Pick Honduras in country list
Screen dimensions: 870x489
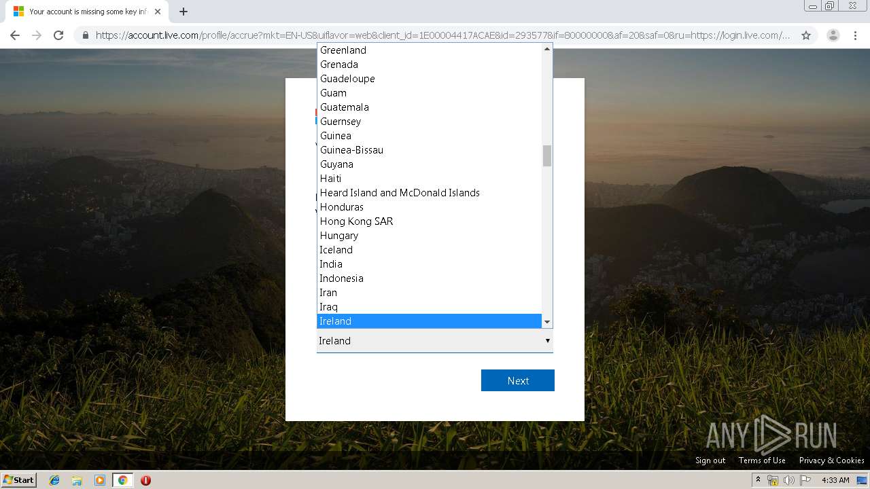pos(430,207)
